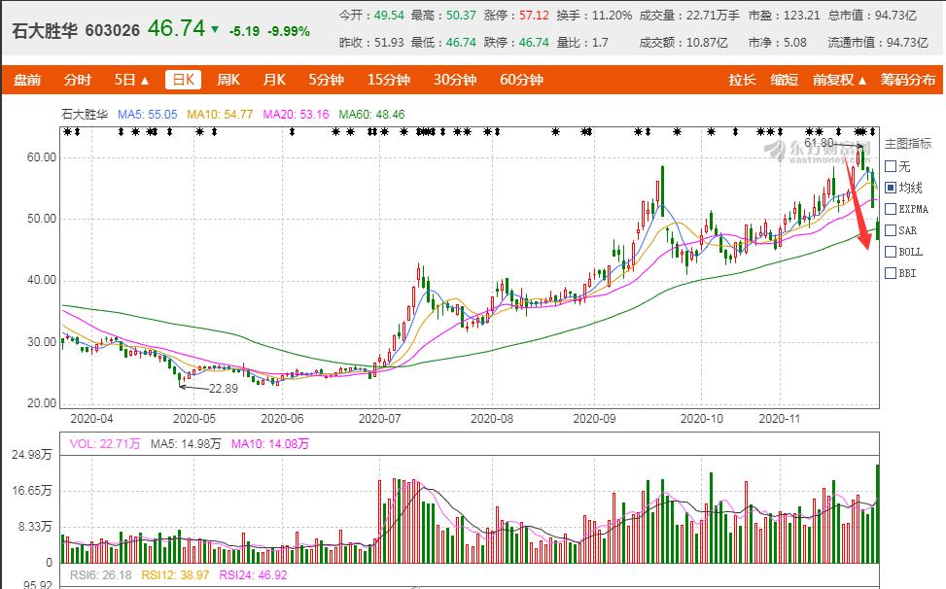Expand the arrow next to 5日
946x589 pixels.
(145, 81)
